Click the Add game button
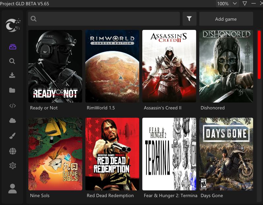Viewport: 263px width, 205px height. pyautogui.click(x=226, y=19)
